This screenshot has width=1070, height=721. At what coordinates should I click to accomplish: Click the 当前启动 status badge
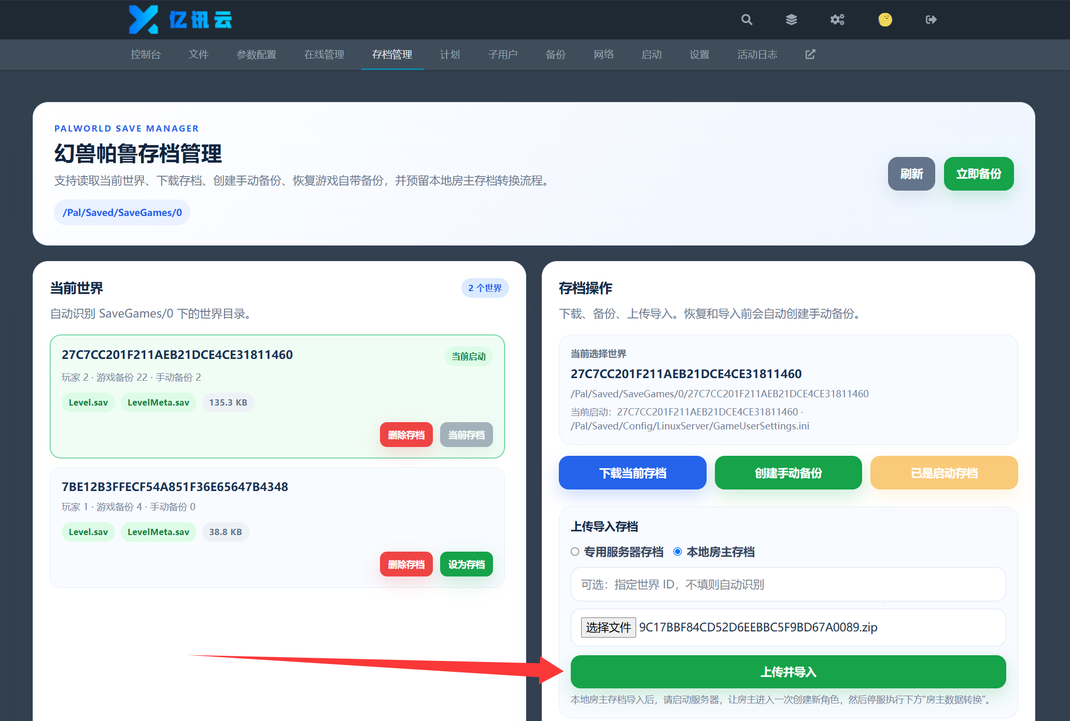(x=469, y=356)
